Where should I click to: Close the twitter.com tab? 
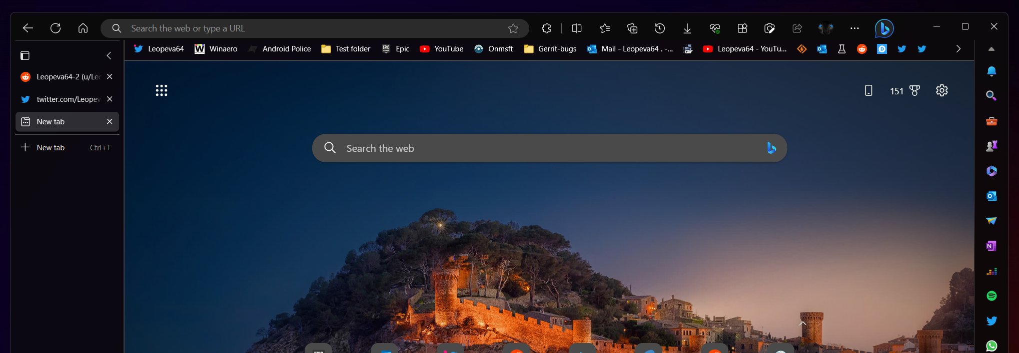click(x=110, y=99)
